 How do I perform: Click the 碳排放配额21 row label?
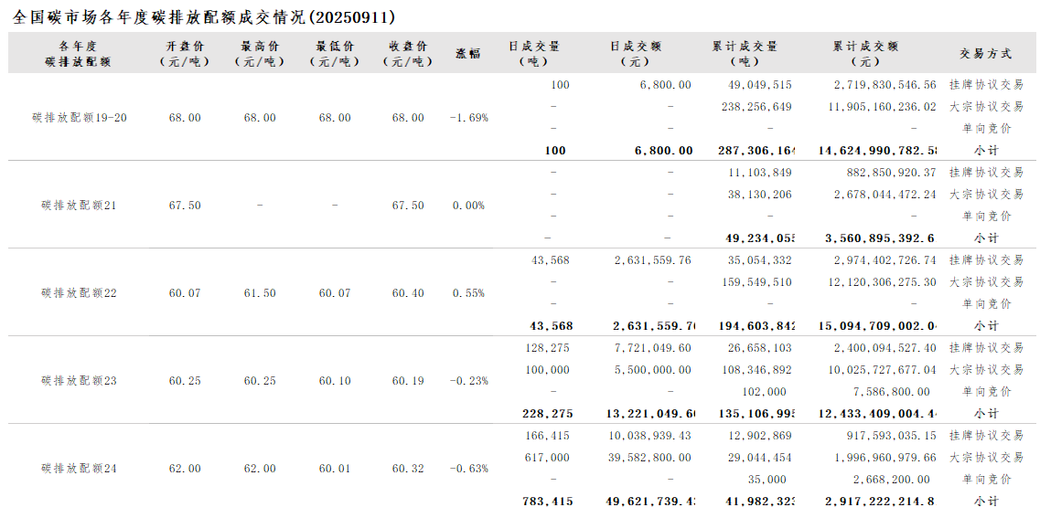(79, 206)
